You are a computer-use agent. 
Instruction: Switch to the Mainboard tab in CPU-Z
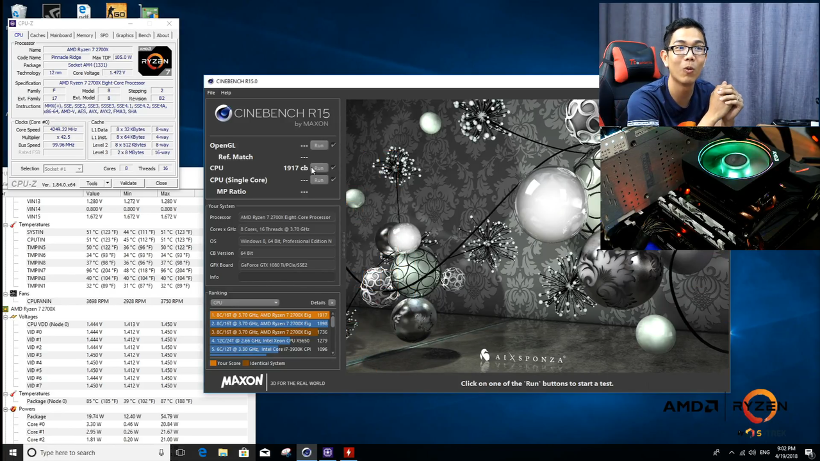[61, 35]
